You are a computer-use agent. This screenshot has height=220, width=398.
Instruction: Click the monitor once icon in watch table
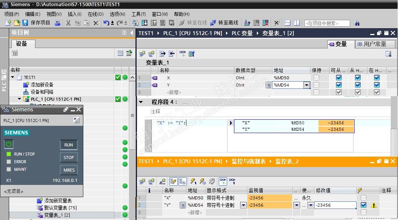(232, 181)
